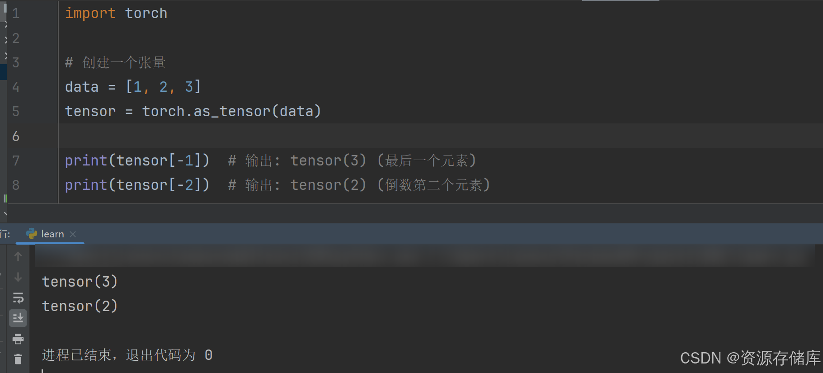Print console output using the printer icon

pyautogui.click(x=18, y=339)
